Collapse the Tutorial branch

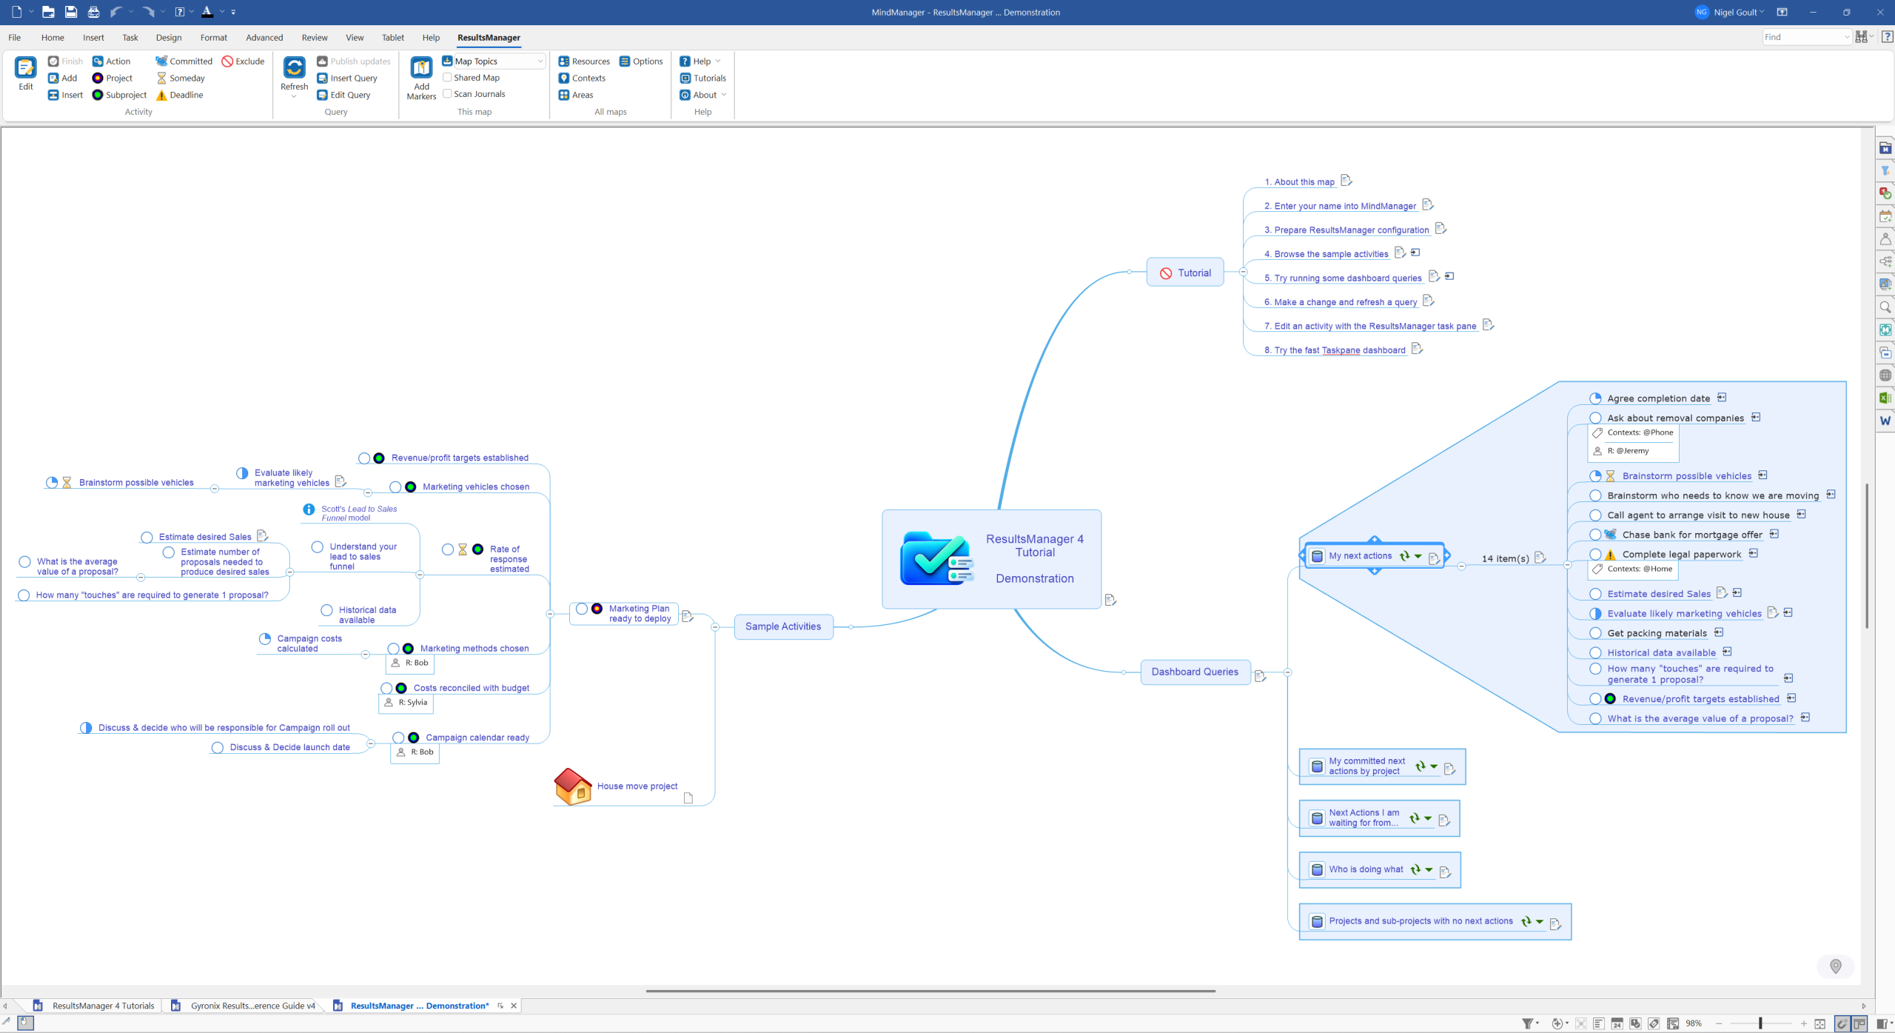pos(1243,273)
